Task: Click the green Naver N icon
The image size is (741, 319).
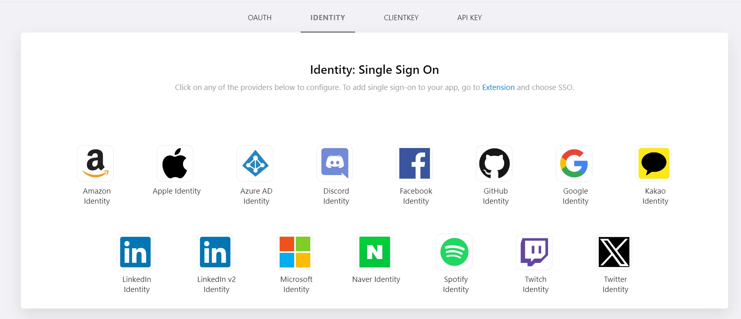Action: tap(375, 252)
